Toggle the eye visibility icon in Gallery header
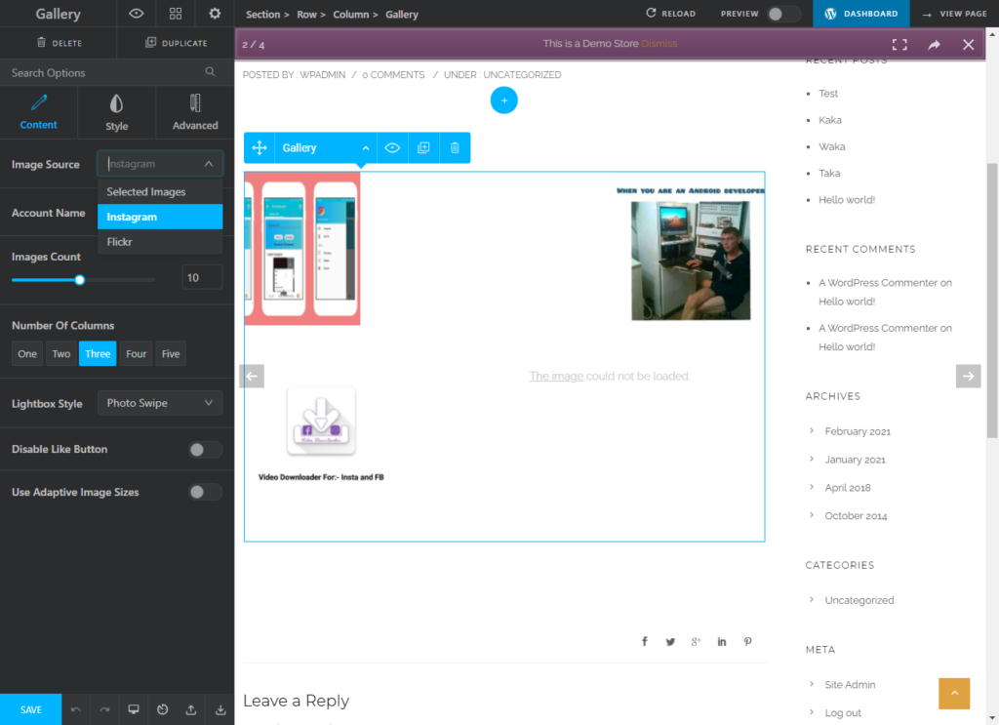Screen dimensions: 999x725 pyautogui.click(x=137, y=14)
